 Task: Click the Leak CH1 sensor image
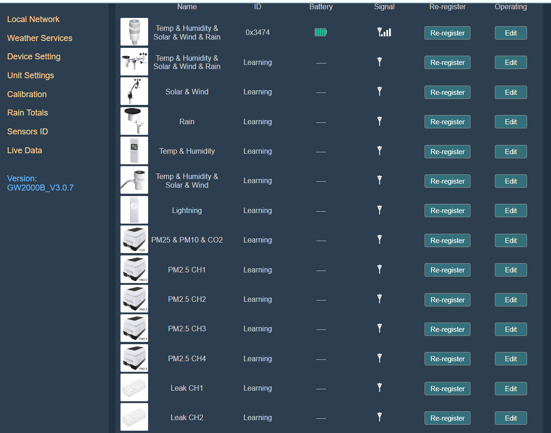(x=134, y=387)
